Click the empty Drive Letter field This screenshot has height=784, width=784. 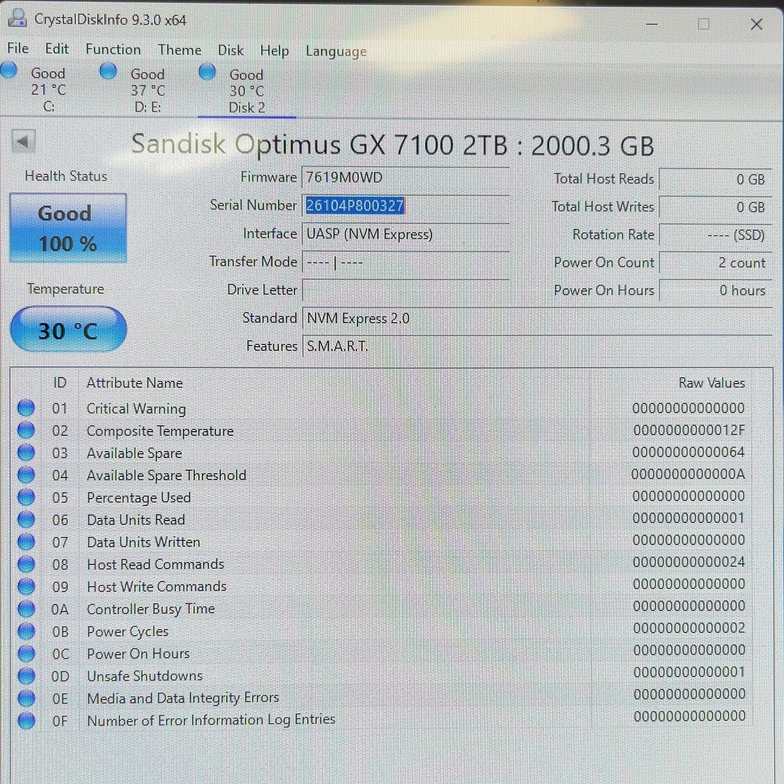click(x=406, y=290)
